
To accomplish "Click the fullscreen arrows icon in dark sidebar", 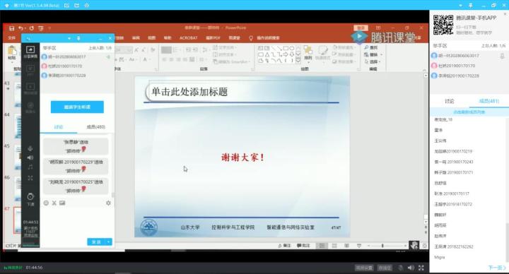I will 30,178.
